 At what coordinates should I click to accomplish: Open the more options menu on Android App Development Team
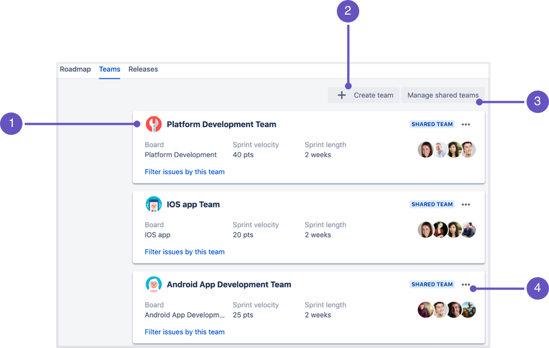pyautogui.click(x=466, y=284)
